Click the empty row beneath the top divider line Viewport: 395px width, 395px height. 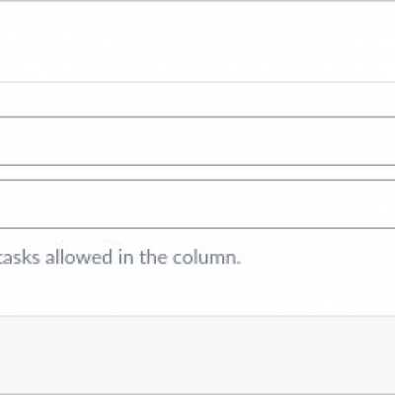point(197,100)
